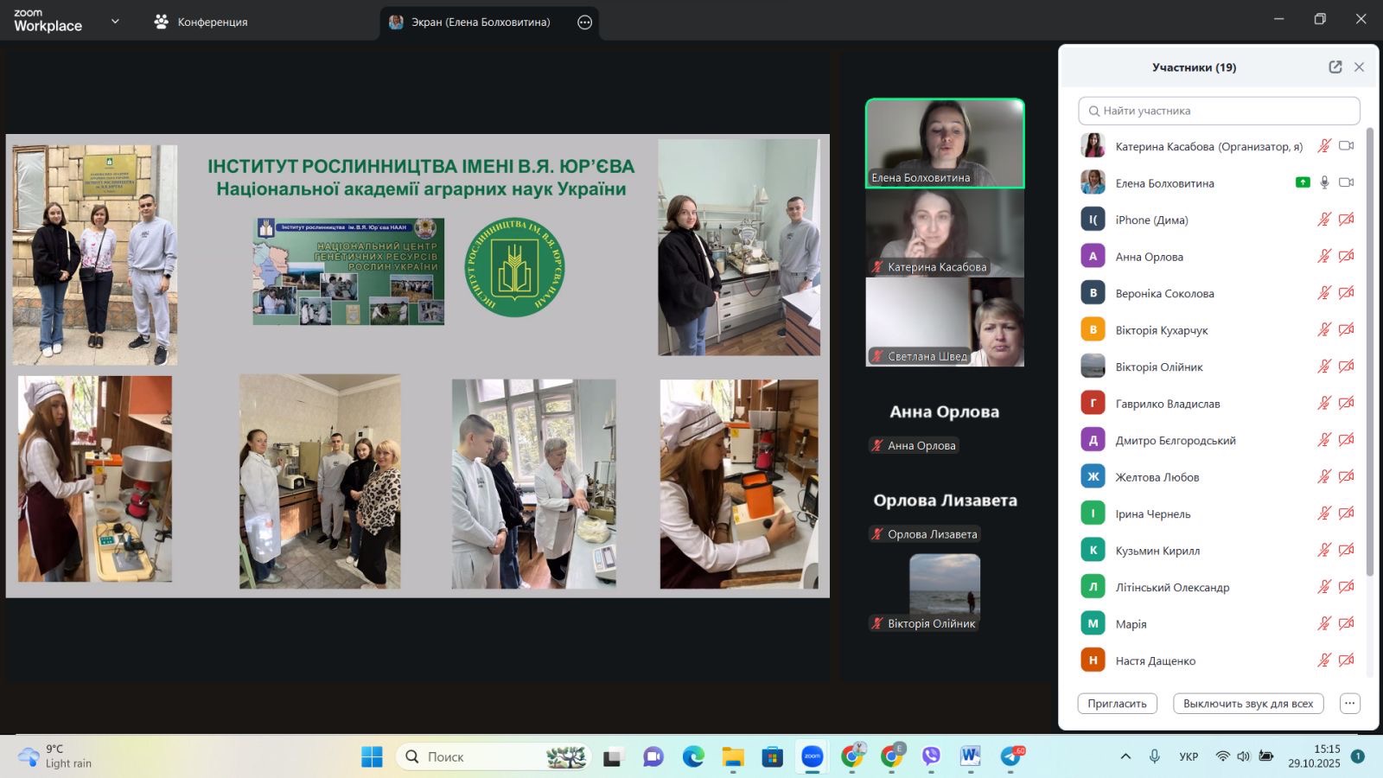Click the Найти участника search field
Screen dimensions: 1383x778
1219,111
